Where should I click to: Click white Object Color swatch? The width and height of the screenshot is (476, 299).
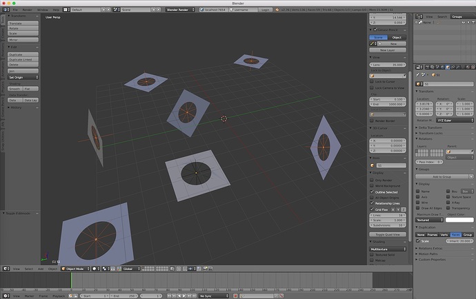point(459,220)
